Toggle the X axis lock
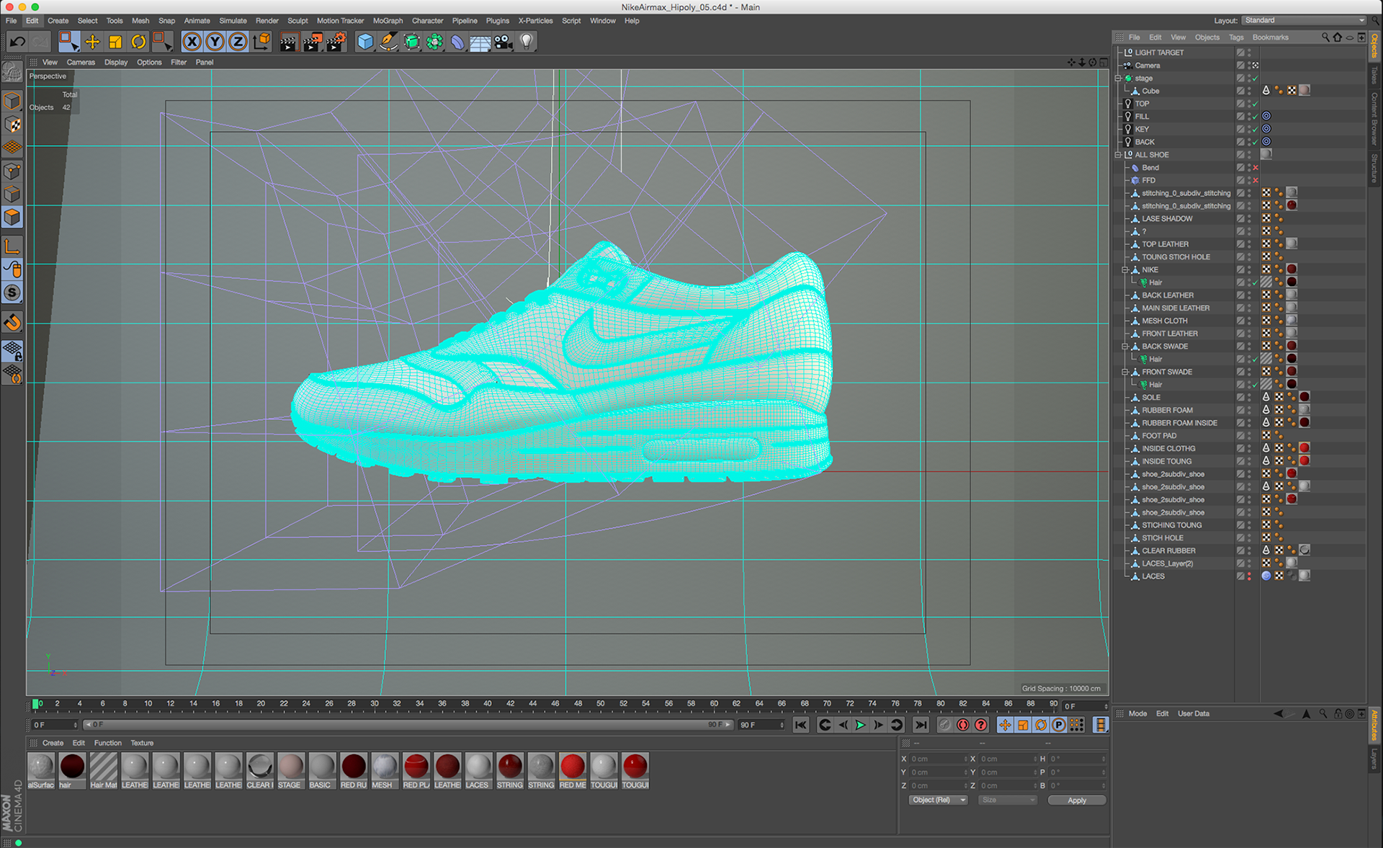1383x848 pixels. click(192, 42)
